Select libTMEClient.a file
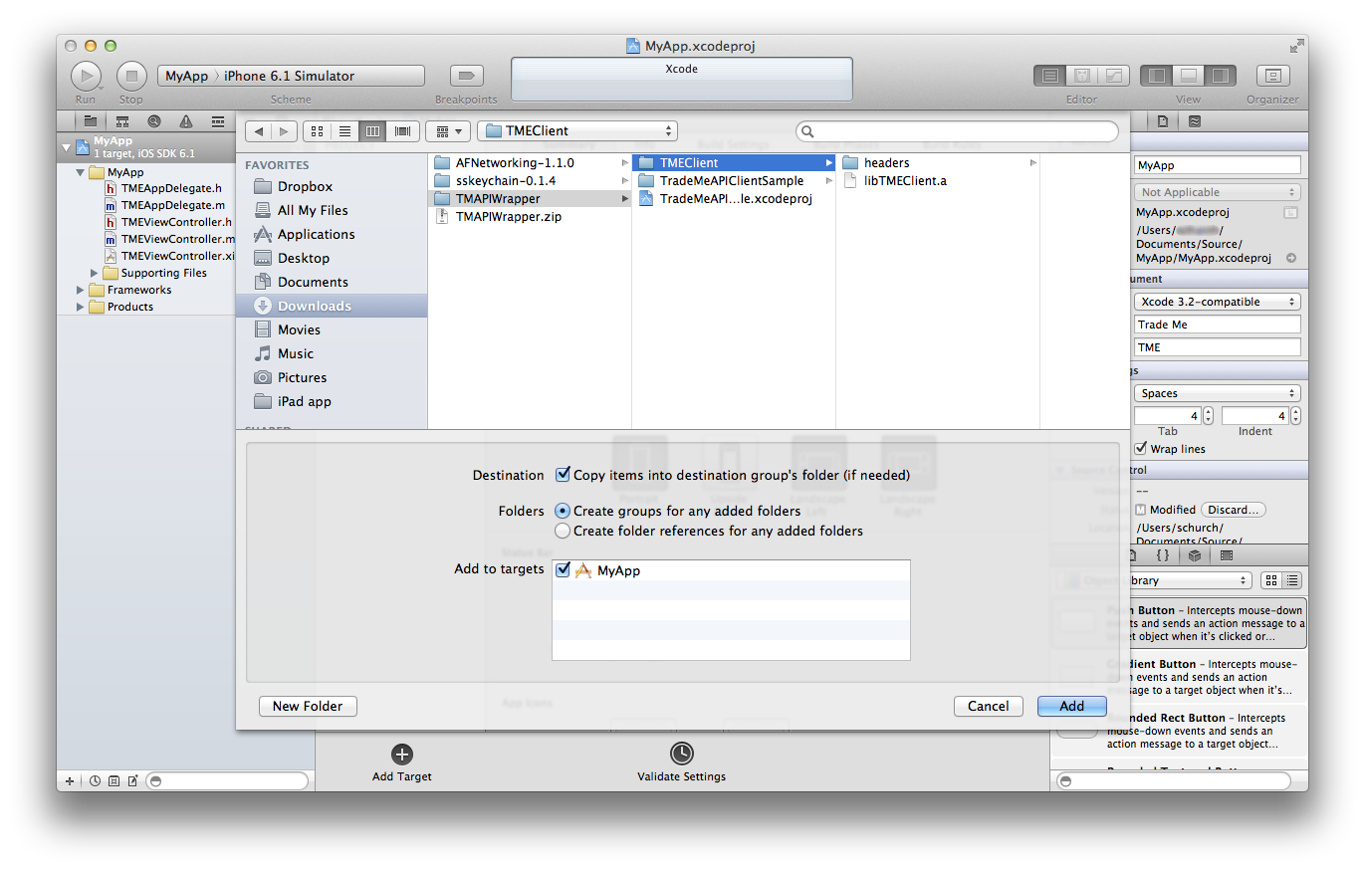The height and width of the screenshot is (870, 1365). pos(938,180)
